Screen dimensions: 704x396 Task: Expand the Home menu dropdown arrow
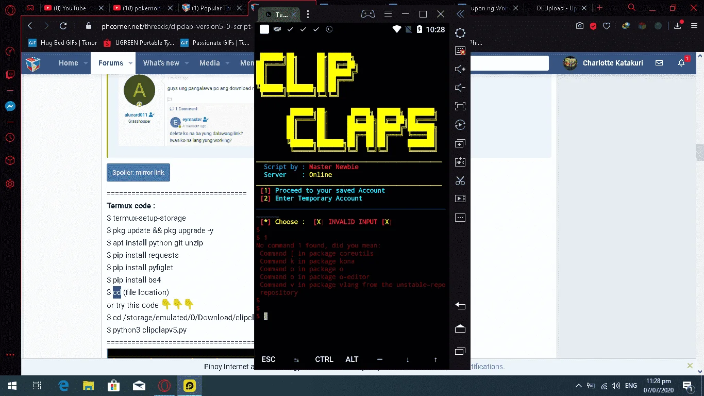(x=86, y=63)
